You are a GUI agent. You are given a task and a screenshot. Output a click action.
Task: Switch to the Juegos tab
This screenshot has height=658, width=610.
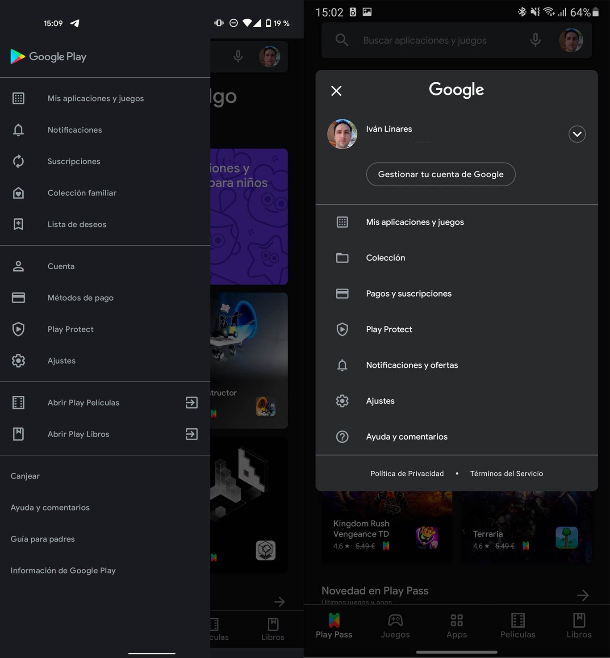click(x=395, y=625)
